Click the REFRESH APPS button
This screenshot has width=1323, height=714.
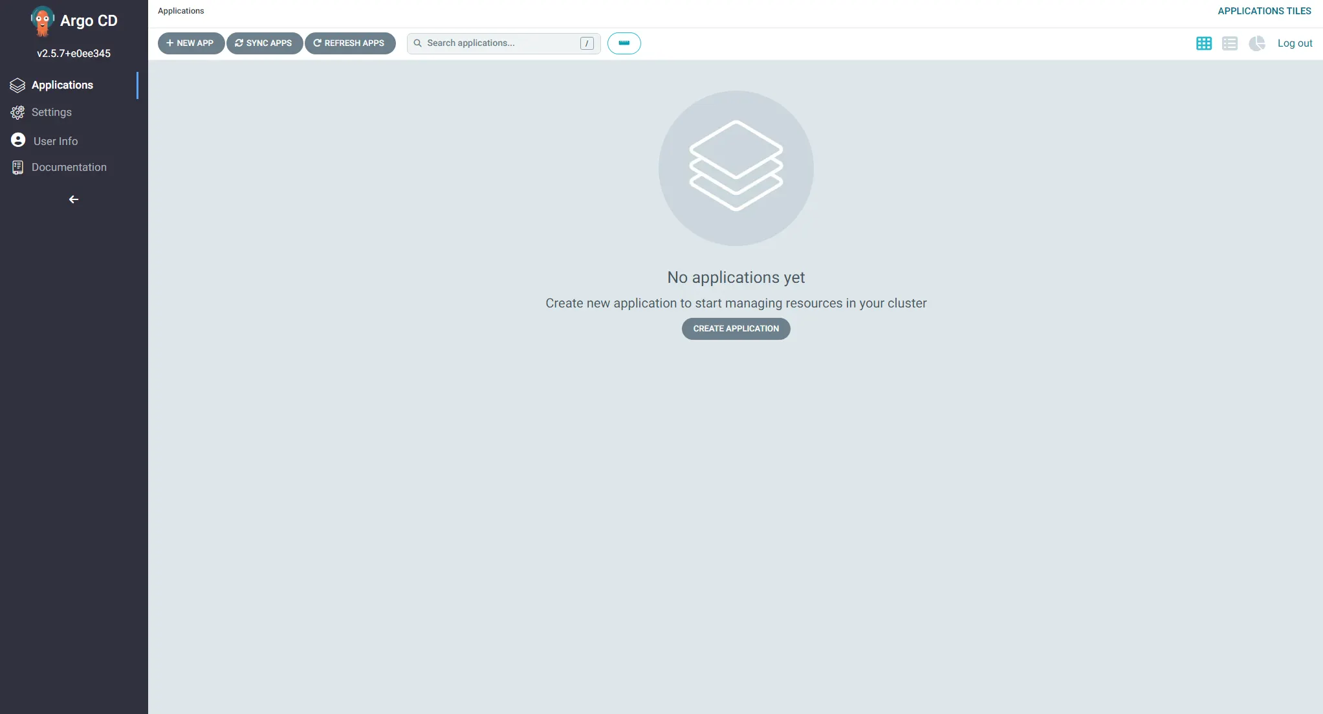point(349,43)
